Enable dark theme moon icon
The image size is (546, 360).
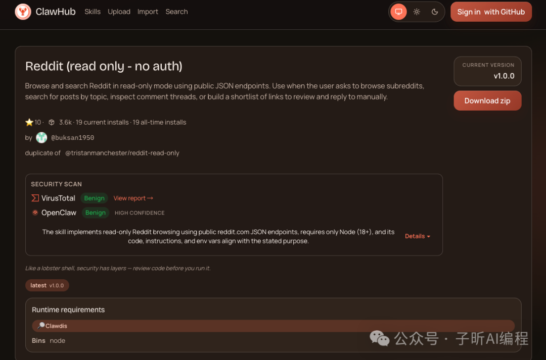435,12
